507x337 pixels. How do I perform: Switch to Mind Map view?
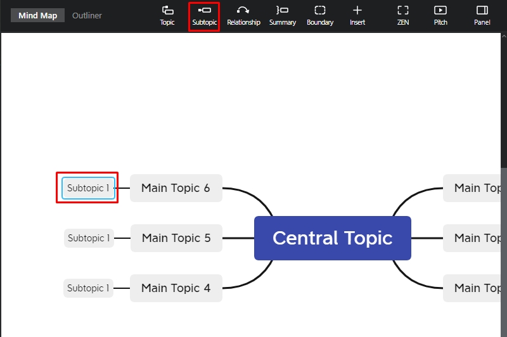(37, 15)
